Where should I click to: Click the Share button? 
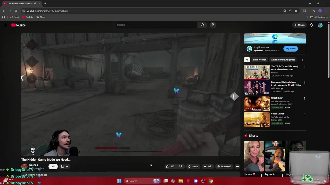(x=193, y=166)
